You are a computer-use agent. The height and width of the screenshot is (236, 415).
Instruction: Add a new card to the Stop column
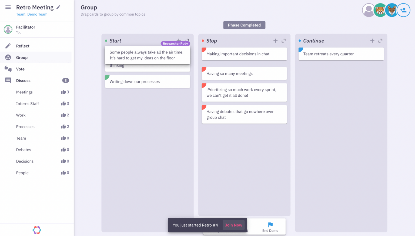275,41
